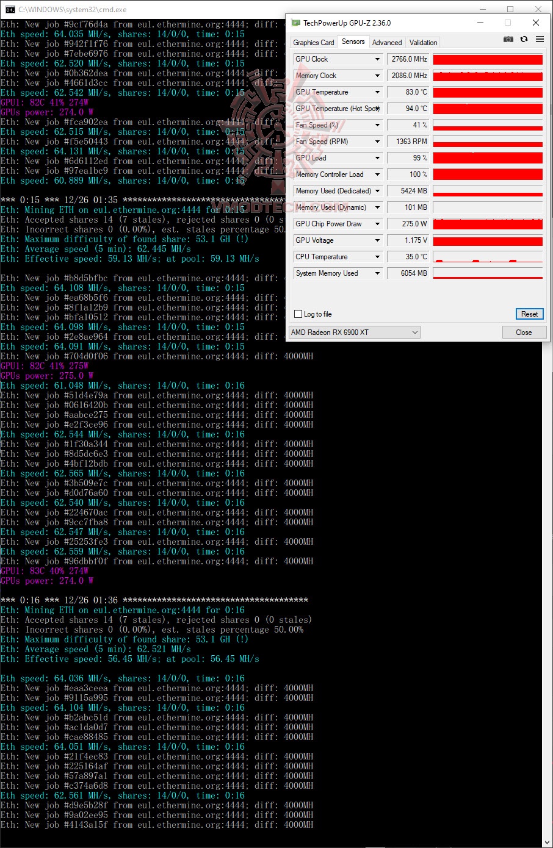Click the GPU-Z screenshot camera icon
The width and height of the screenshot is (553, 848).
tap(508, 39)
